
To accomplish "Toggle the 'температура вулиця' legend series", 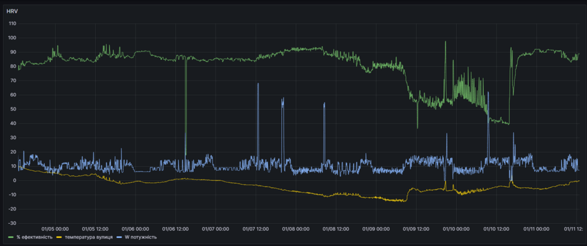I will click(89, 238).
